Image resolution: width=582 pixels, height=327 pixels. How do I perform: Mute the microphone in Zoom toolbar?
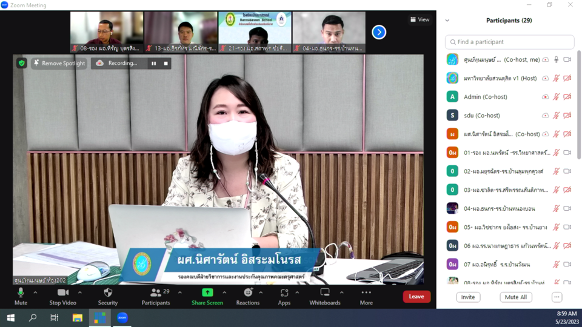[x=21, y=297]
